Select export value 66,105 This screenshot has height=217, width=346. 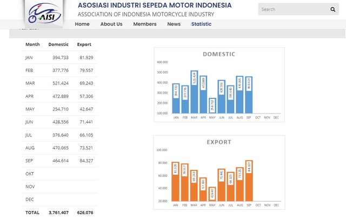tap(86, 135)
